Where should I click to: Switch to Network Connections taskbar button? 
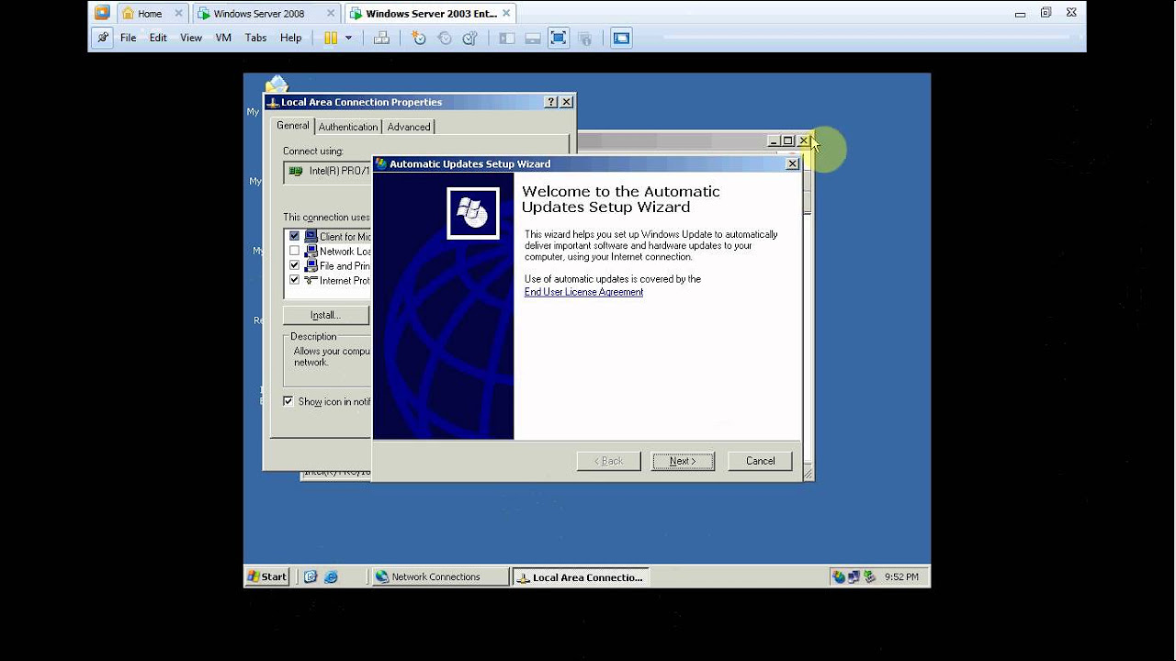pos(440,577)
